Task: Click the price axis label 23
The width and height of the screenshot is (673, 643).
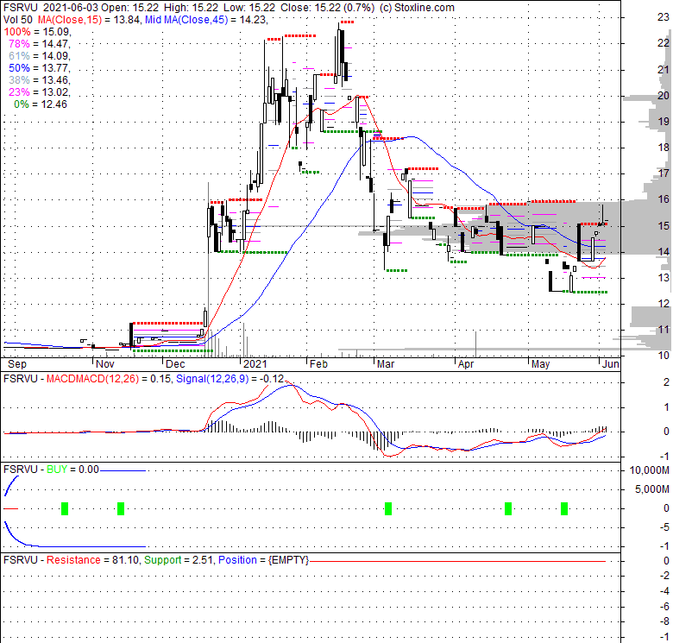Action: [x=664, y=17]
